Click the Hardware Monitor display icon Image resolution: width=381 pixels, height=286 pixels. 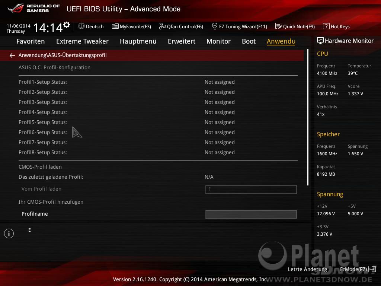click(320, 41)
